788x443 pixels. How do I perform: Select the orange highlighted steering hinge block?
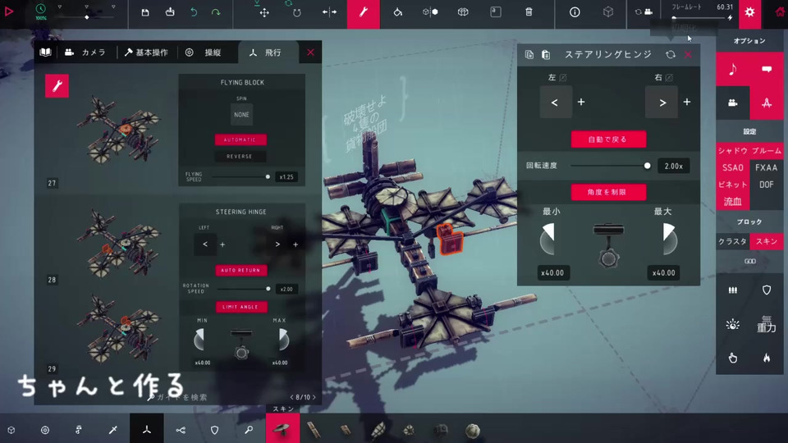point(449,239)
